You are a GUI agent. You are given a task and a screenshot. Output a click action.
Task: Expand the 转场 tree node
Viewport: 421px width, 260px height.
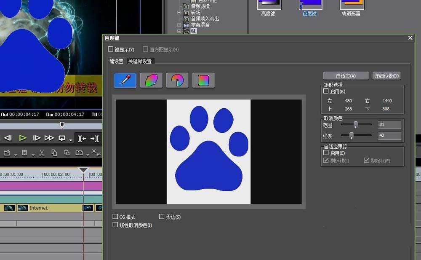tap(179, 13)
